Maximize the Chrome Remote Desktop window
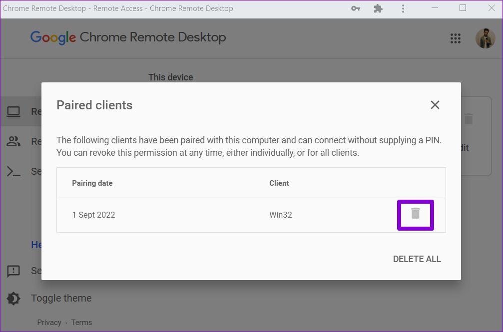This screenshot has width=503, height=332. coord(463,8)
